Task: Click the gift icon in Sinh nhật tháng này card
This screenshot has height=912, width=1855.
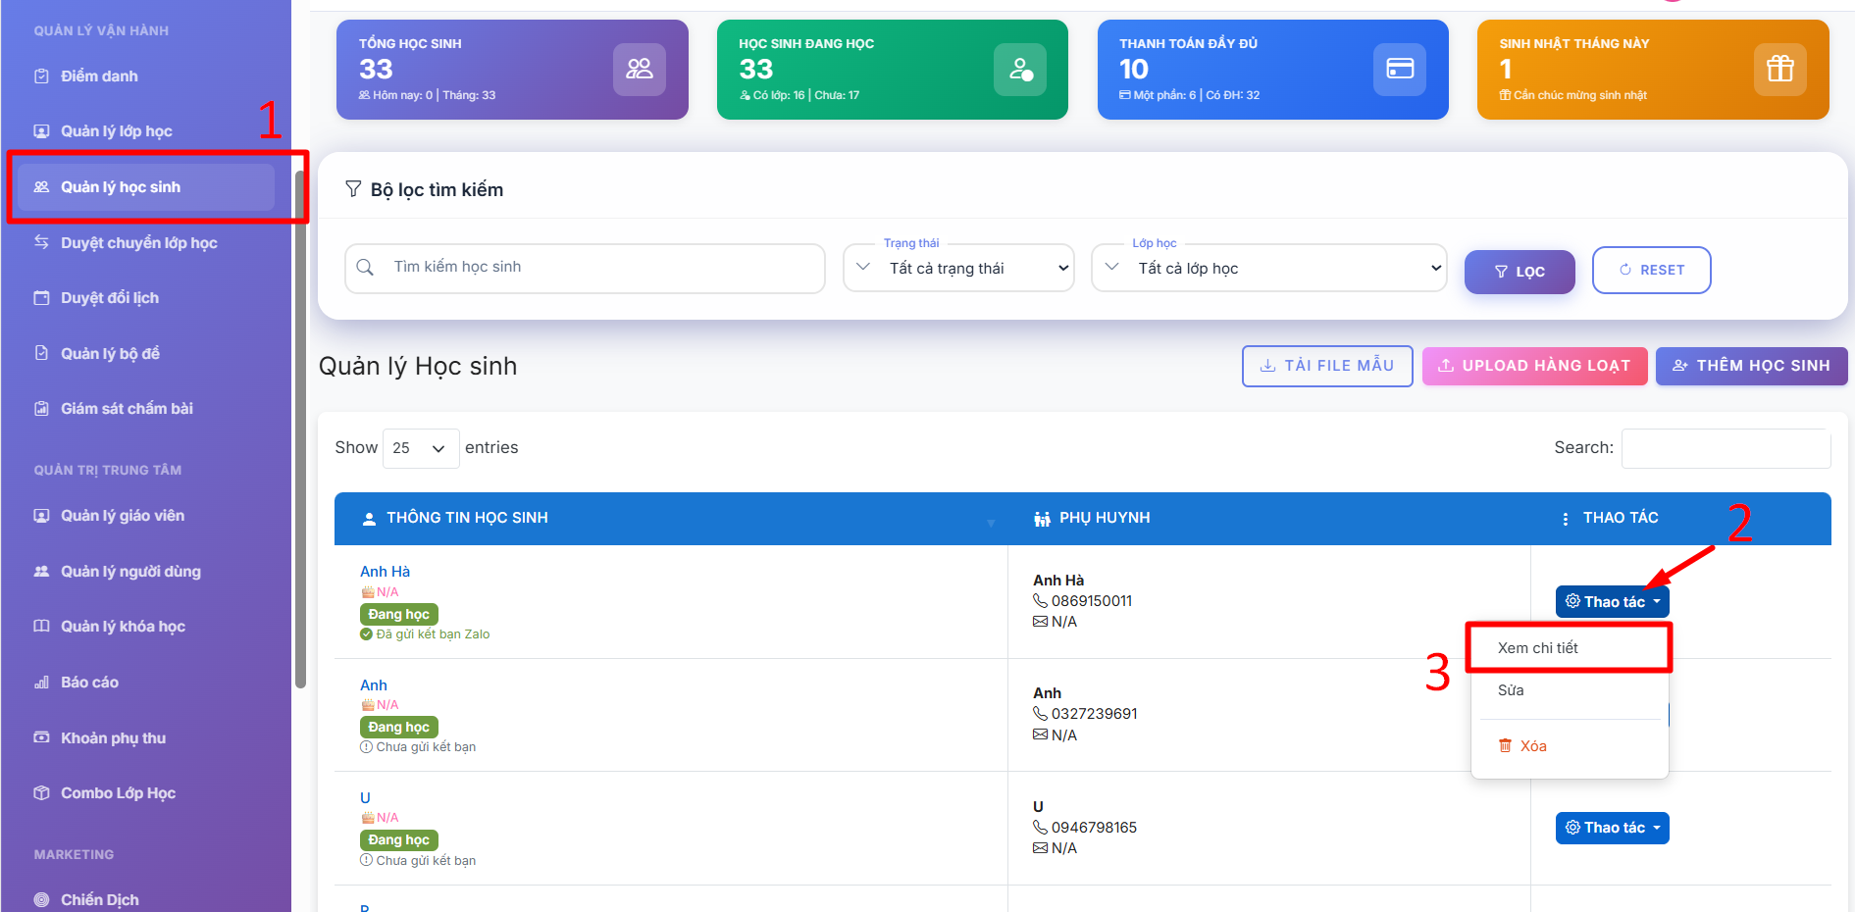Action: pos(1779,69)
